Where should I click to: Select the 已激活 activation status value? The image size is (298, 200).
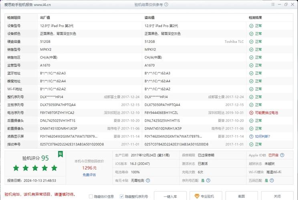[x=203, y=164]
